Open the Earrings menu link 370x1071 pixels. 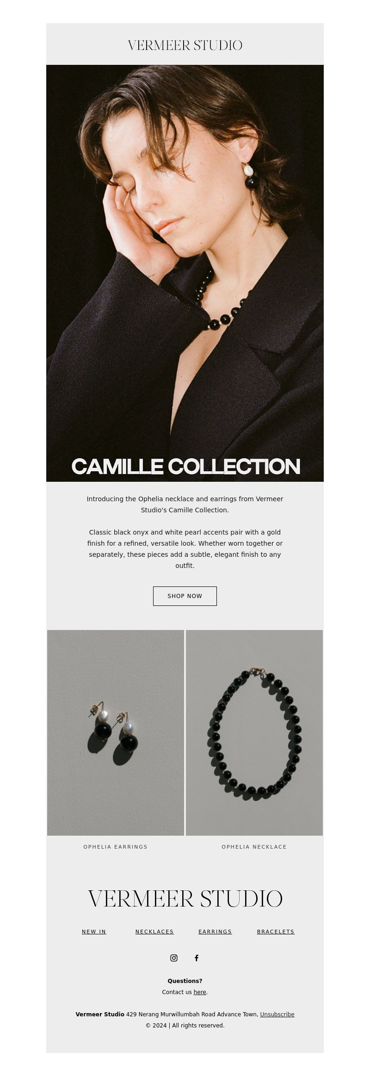tap(215, 932)
